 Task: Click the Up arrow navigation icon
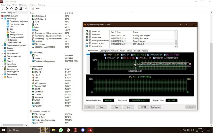tap(12, 9)
